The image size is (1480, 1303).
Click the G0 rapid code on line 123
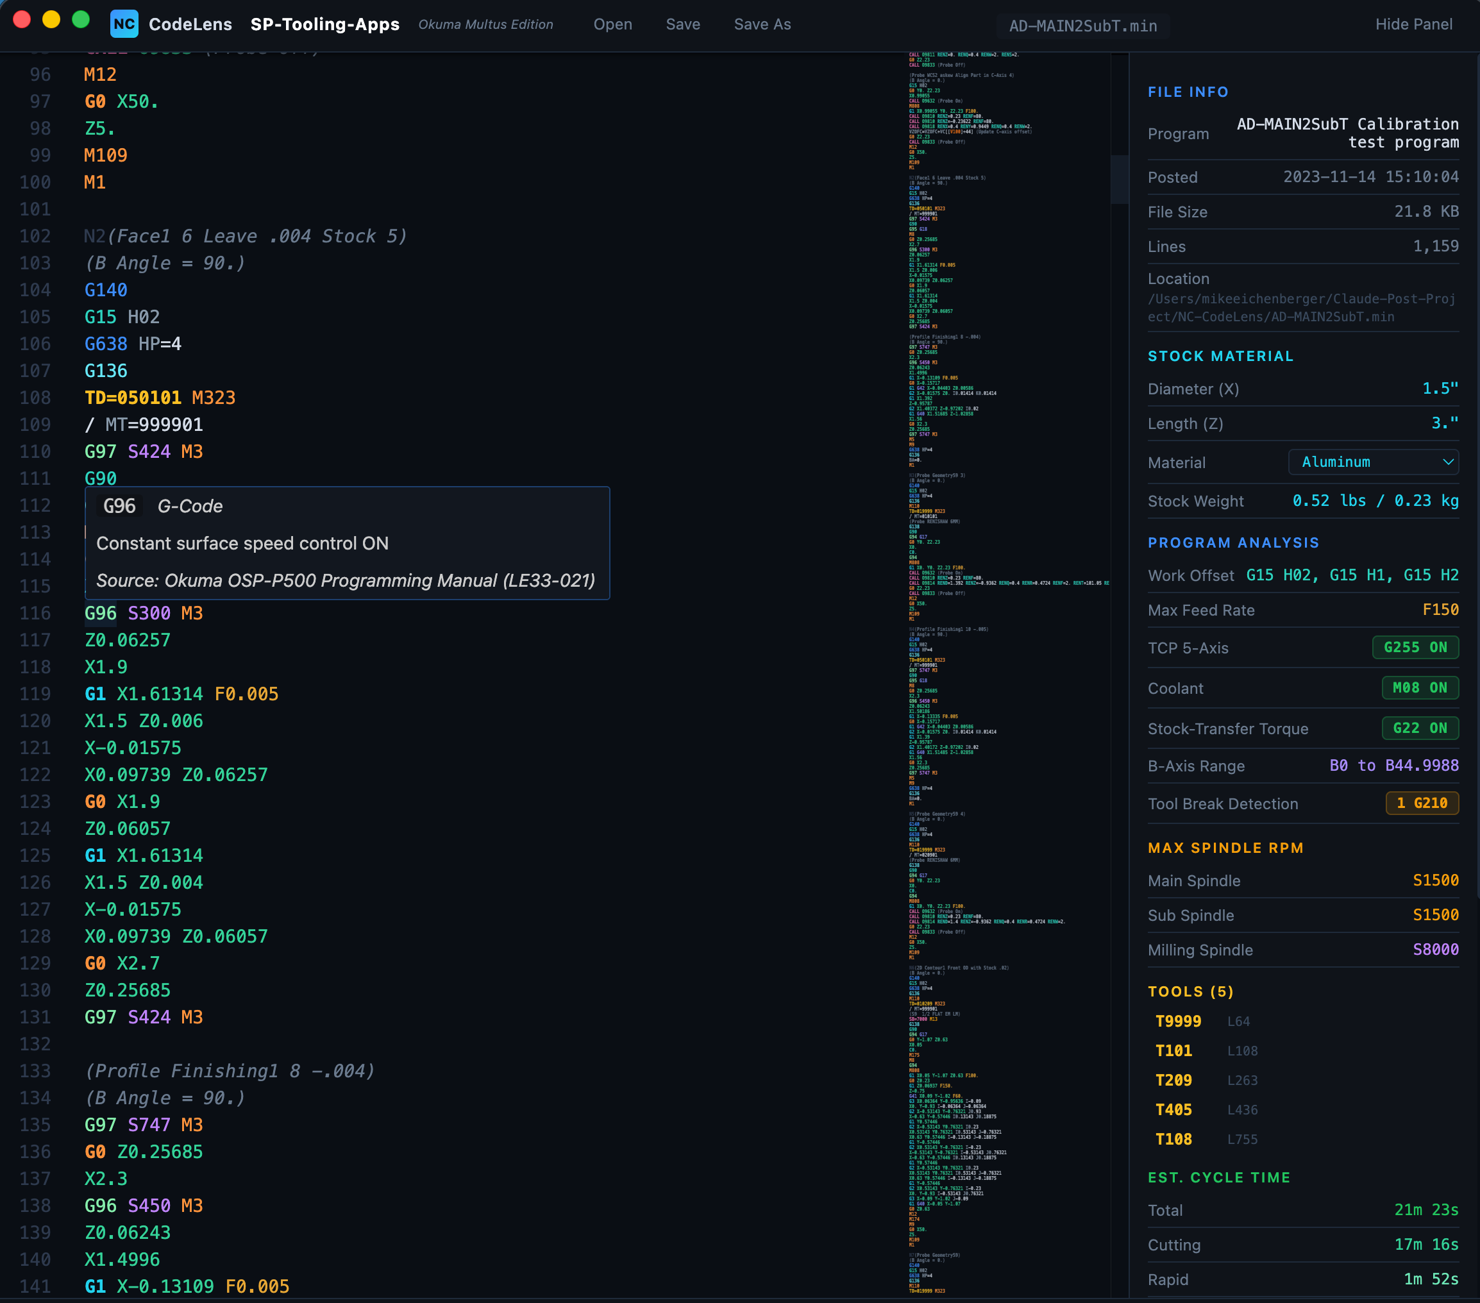tap(95, 802)
